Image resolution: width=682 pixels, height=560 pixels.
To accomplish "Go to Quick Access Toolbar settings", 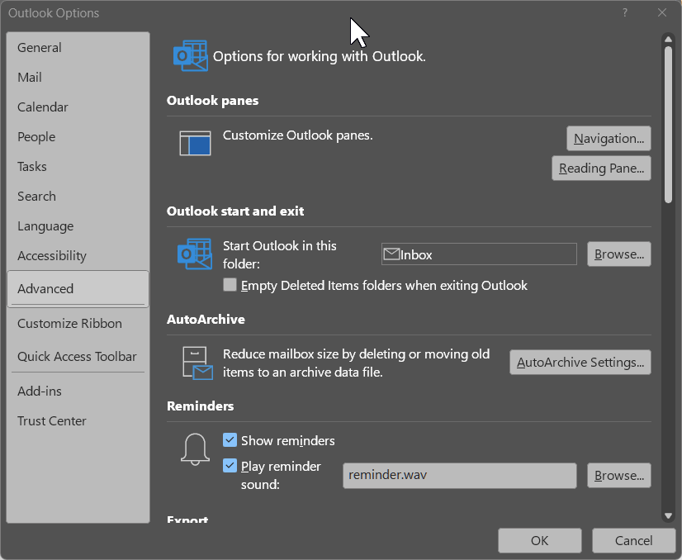I will click(x=78, y=357).
